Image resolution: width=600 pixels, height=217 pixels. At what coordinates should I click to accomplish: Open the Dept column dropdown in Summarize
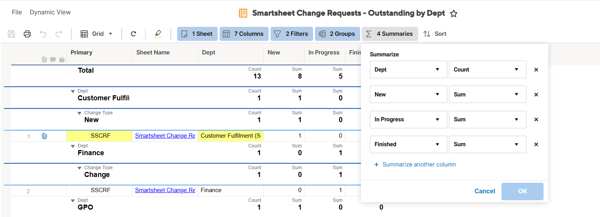[408, 70]
